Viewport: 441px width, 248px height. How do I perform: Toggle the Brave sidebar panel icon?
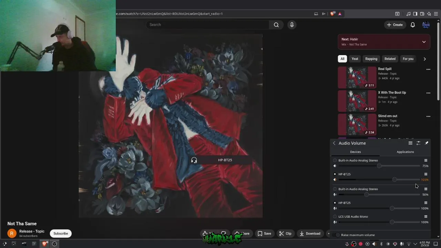(415, 14)
